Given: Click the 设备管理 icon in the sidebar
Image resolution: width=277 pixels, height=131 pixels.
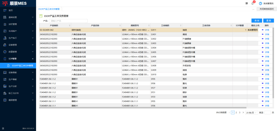Looking at the screenshot, I should [5, 45].
